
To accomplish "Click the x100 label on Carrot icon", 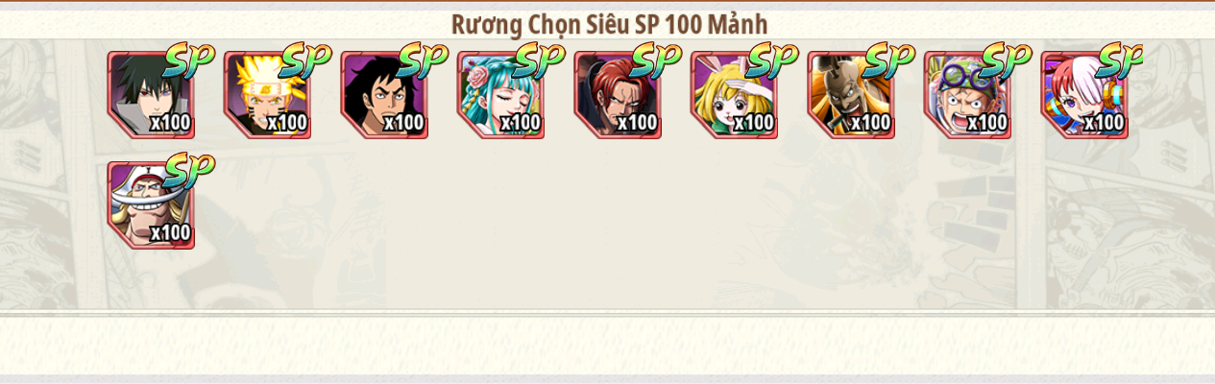I will click(x=754, y=123).
